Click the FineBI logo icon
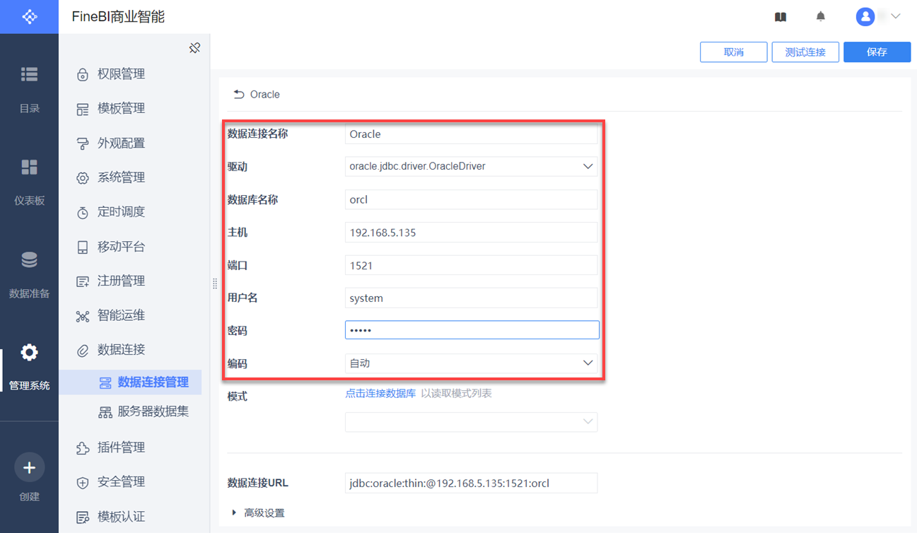 29,16
